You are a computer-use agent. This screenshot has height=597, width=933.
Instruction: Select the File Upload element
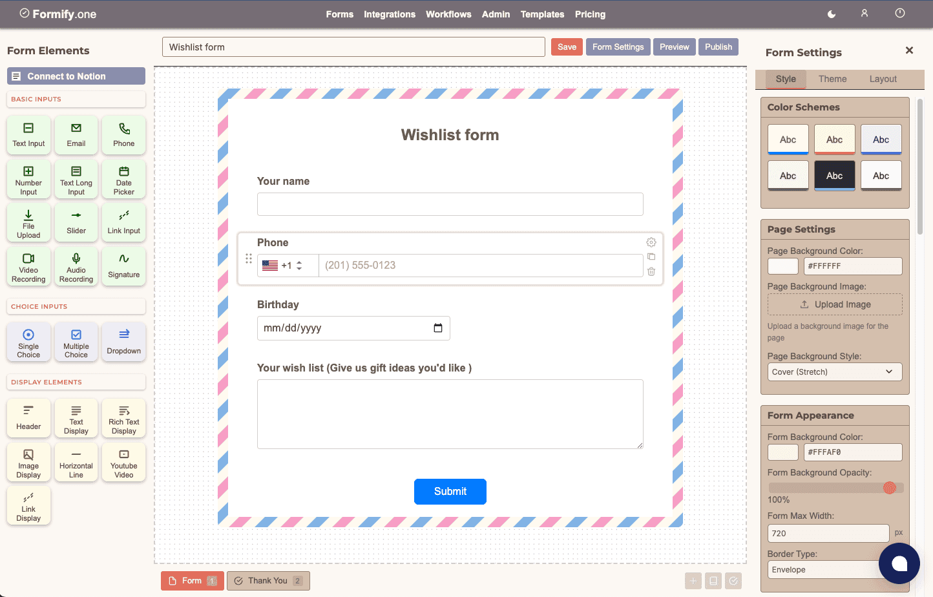28,223
